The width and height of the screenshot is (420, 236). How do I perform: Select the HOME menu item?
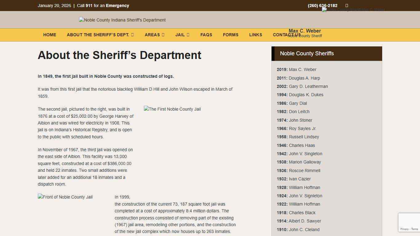50,35
